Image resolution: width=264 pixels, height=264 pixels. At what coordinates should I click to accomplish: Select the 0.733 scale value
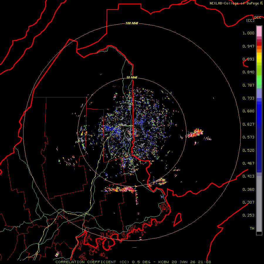click(x=248, y=98)
